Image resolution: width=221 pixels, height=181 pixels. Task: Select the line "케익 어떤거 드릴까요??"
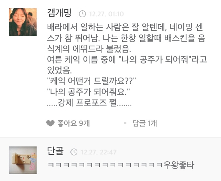91,81
